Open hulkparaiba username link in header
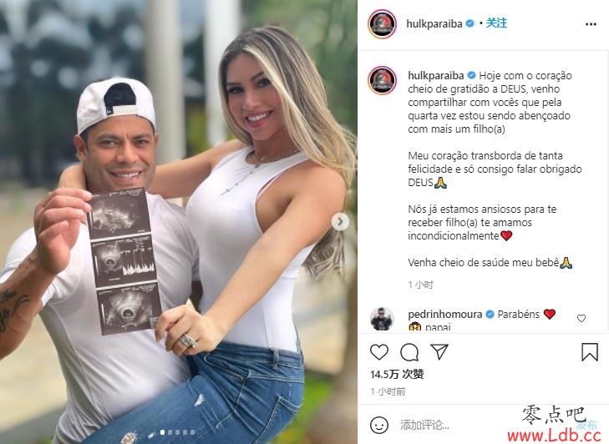The width and height of the screenshot is (609, 444). click(x=434, y=24)
